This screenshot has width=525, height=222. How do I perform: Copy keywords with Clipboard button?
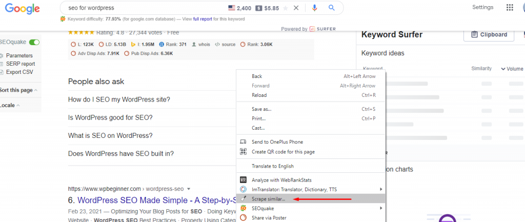(489, 34)
